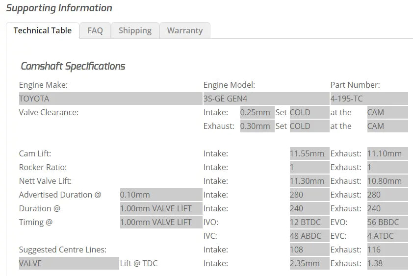Image resolution: width=413 pixels, height=276 pixels.
Task: Select the EVC 4 ATDC value
Action: 387,236
